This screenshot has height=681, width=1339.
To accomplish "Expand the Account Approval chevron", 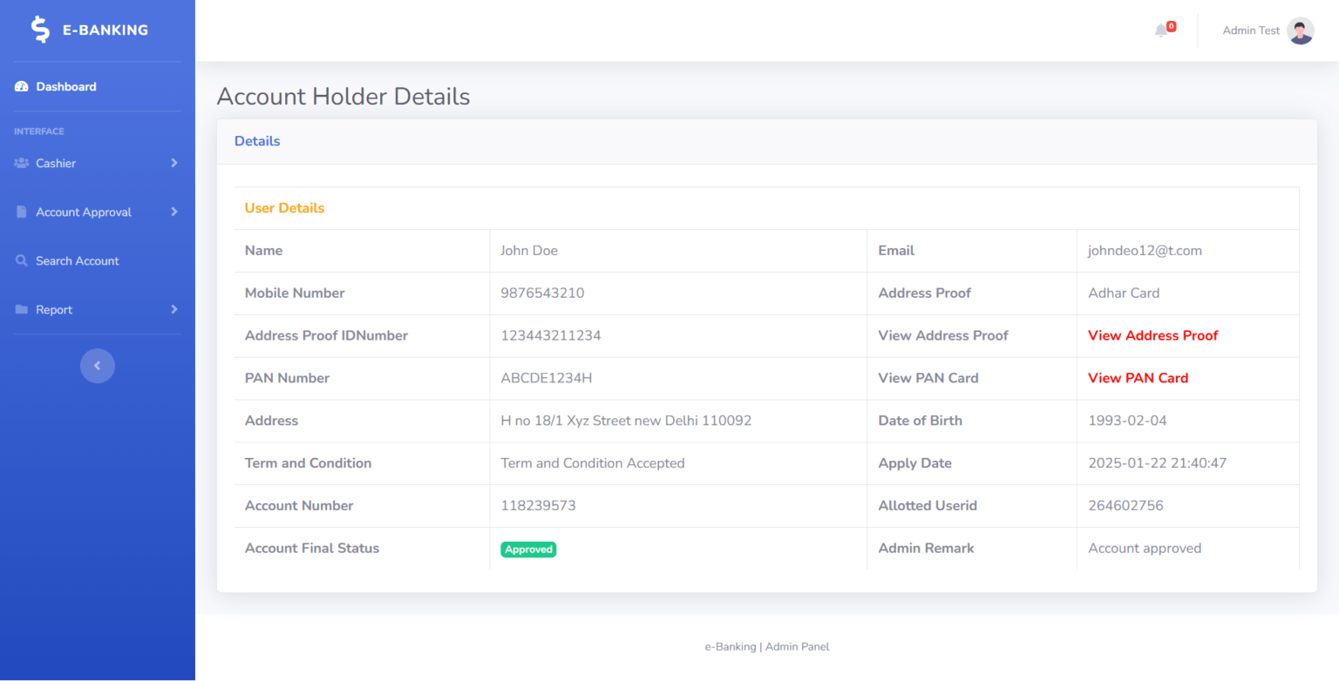I will 174,212.
